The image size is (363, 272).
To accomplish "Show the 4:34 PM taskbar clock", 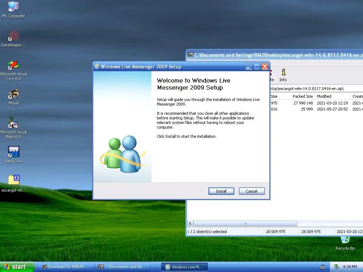I will (350, 267).
